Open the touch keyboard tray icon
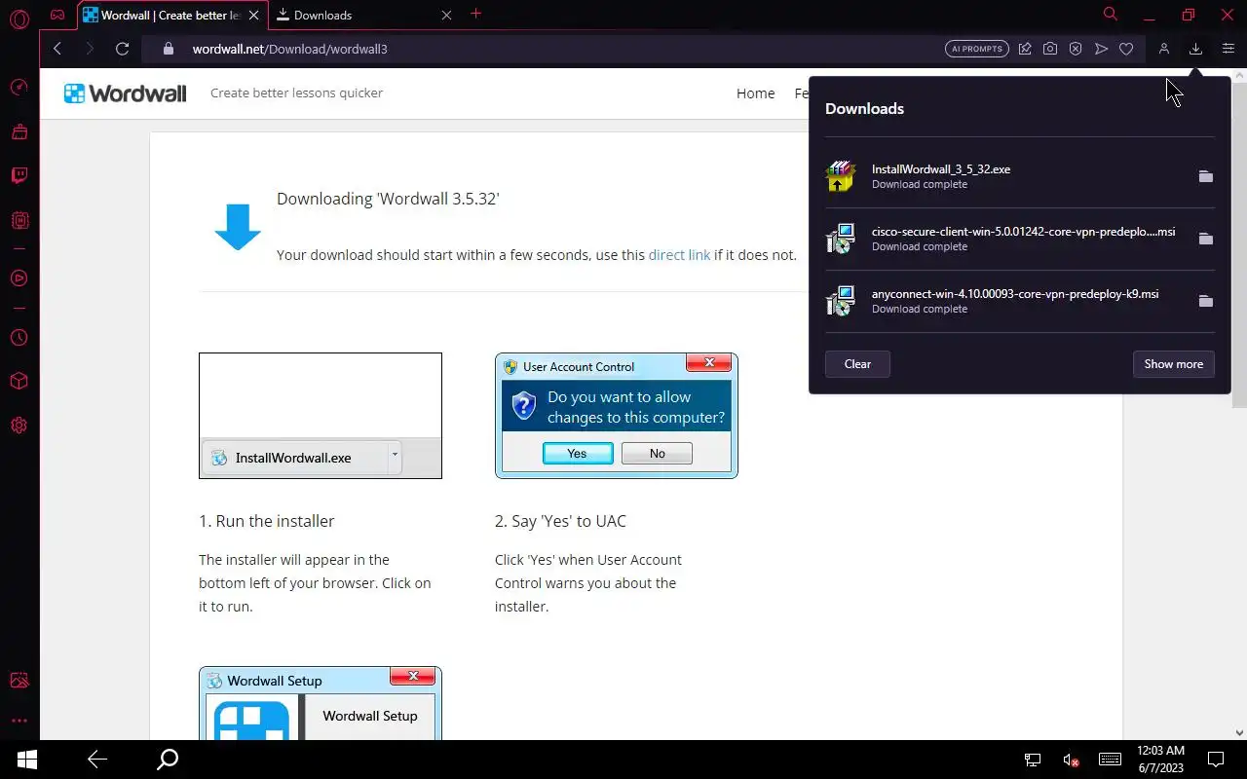This screenshot has height=779, width=1247. [x=1110, y=760]
